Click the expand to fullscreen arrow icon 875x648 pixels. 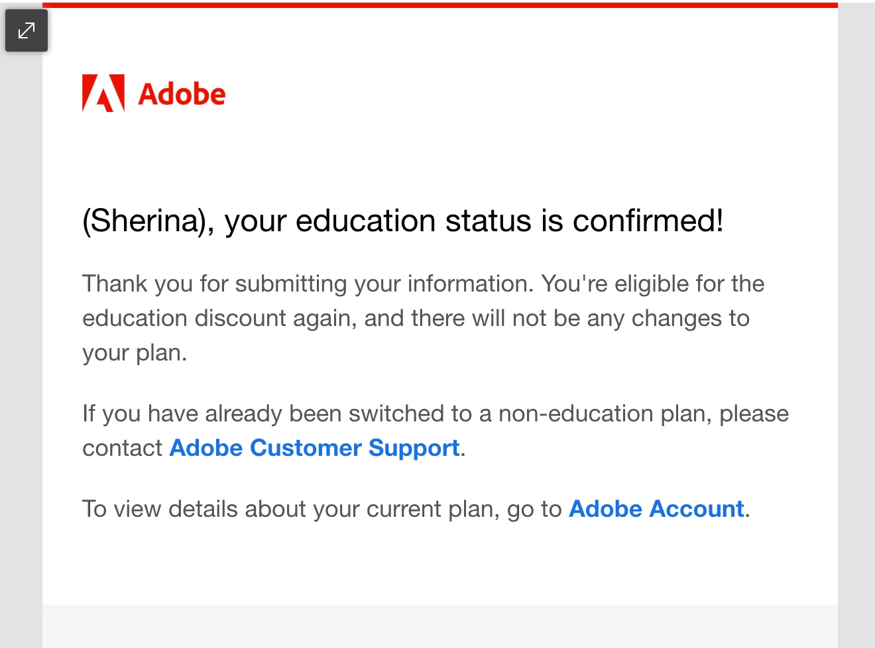coord(27,30)
